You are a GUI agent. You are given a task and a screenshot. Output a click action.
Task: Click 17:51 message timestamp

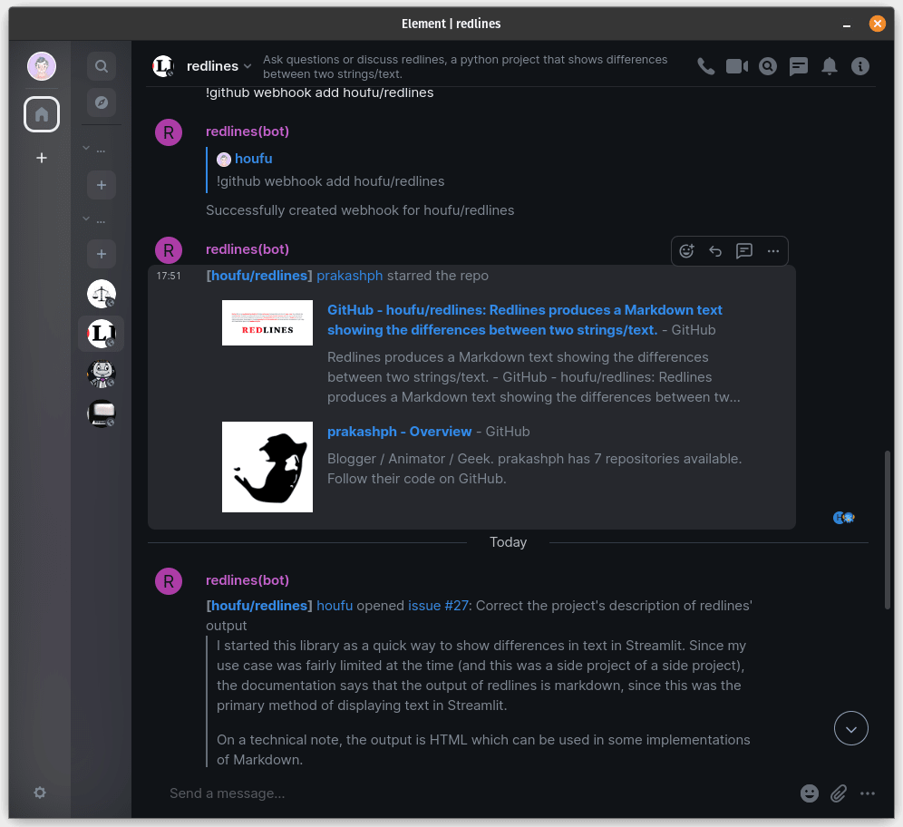click(x=168, y=277)
